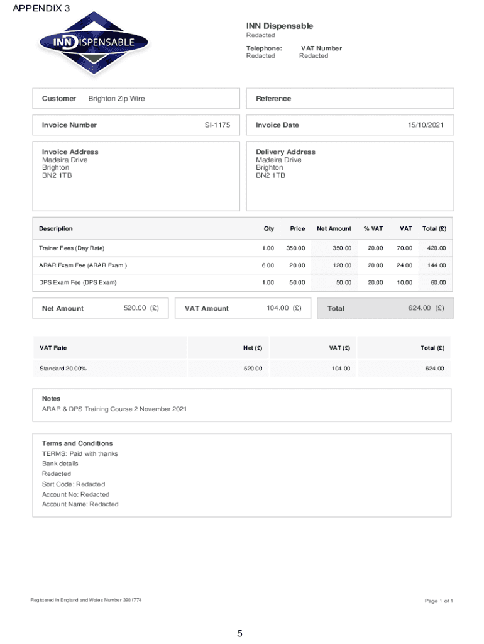Click the empty Reference field

(x=349, y=99)
